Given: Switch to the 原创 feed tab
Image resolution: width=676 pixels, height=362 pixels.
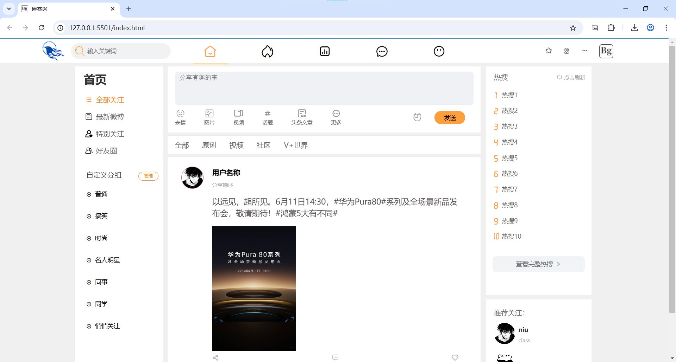Looking at the screenshot, I should [x=209, y=145].
